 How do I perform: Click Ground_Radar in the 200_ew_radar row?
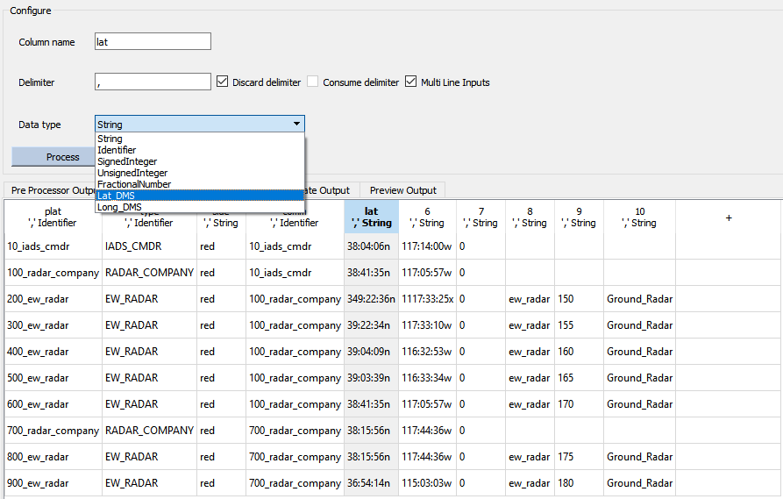coord(640,299)
